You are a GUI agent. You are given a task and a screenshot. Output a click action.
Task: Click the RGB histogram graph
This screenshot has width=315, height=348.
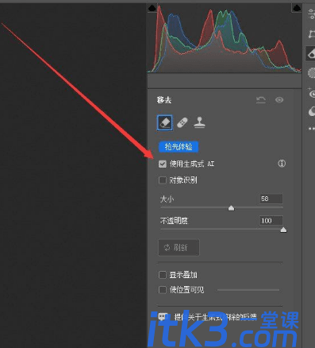coord(225,38)
